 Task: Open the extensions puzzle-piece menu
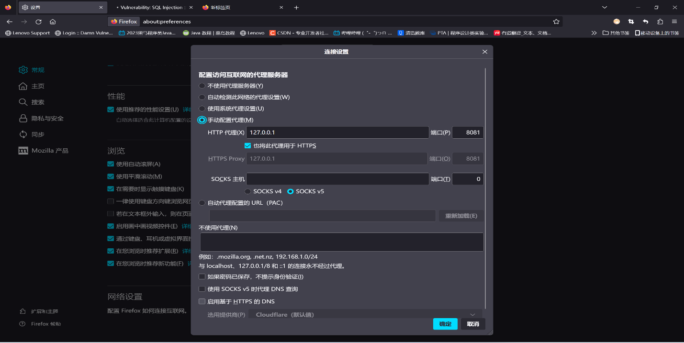(x=660, y=22)
